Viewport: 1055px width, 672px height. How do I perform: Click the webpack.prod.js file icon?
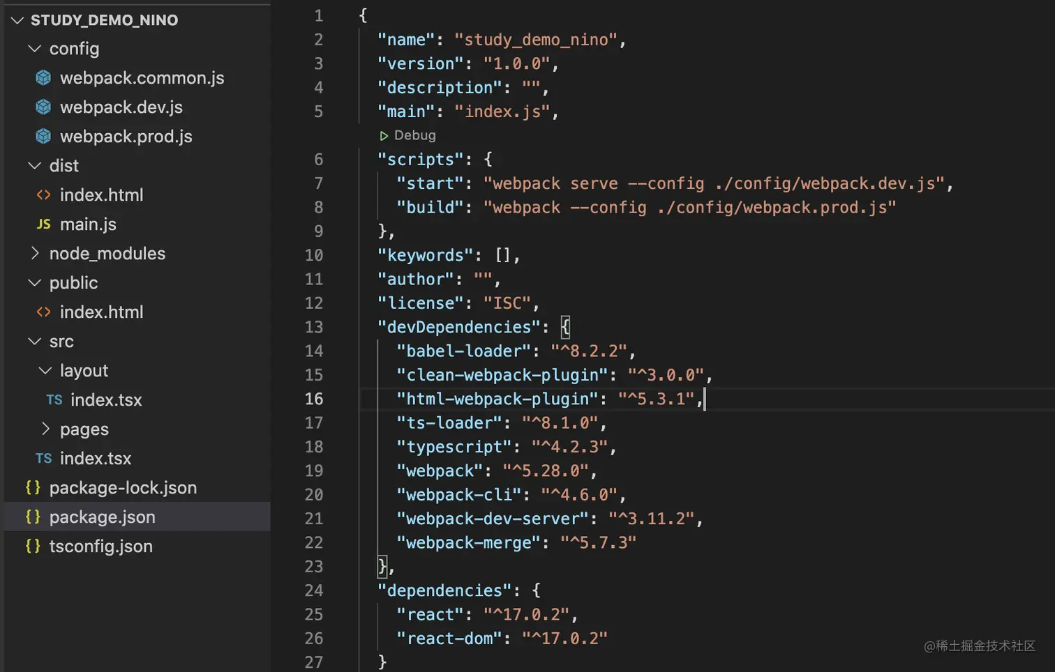[43, 137]
